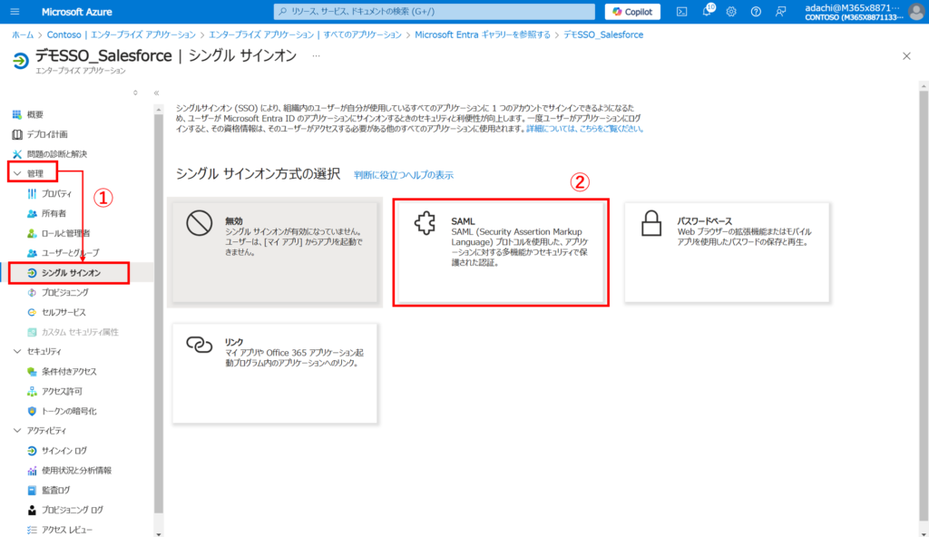
Task: Click the アクセス許可 icon
Action: tap(32, 391)
